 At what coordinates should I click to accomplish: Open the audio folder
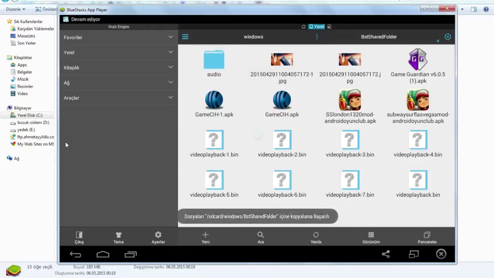pyautogui.click(x=214, y=59)
